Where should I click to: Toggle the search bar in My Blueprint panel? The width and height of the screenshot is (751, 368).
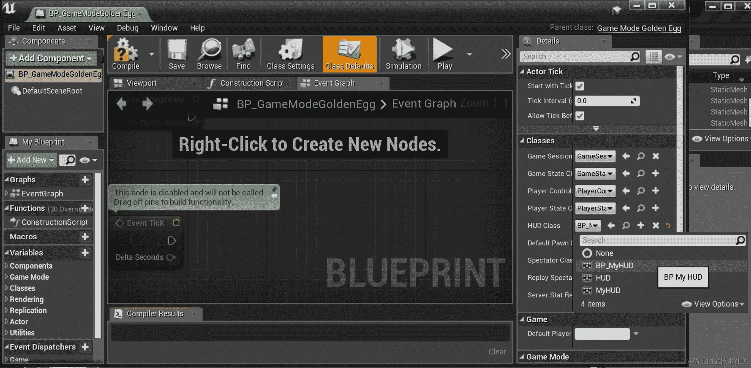click(x=67, y=160)
